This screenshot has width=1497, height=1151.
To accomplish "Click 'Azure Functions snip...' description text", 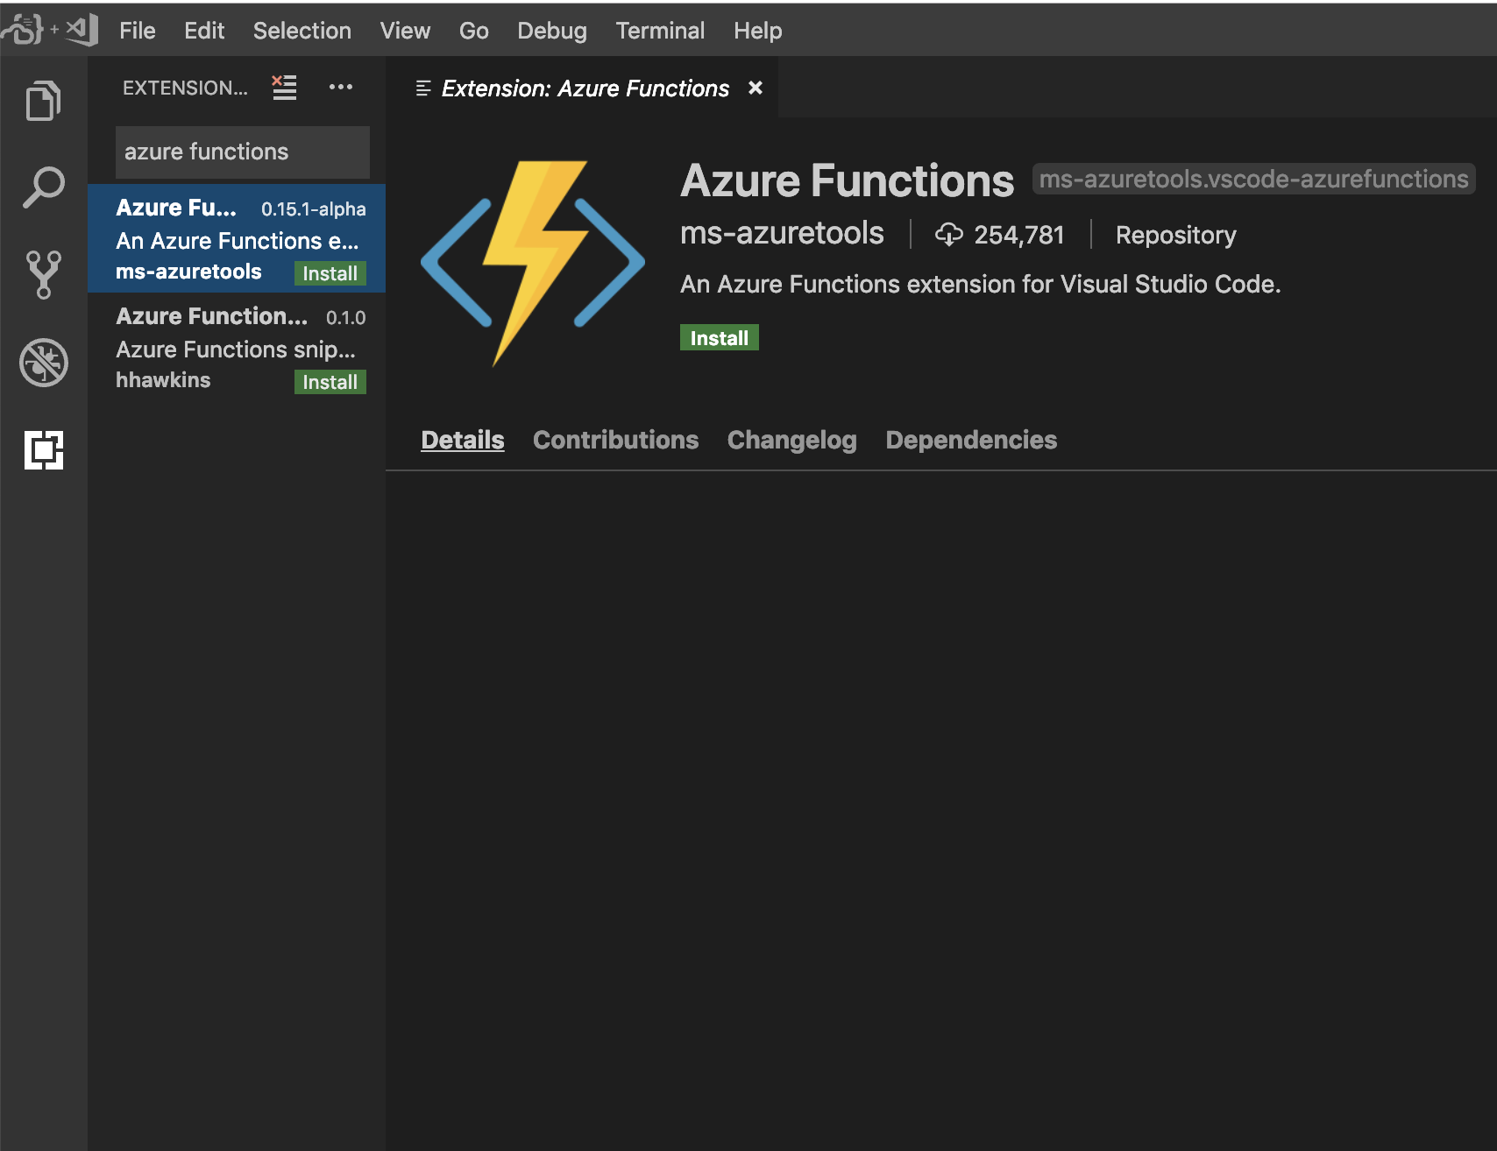I will [x=236, y=350].
